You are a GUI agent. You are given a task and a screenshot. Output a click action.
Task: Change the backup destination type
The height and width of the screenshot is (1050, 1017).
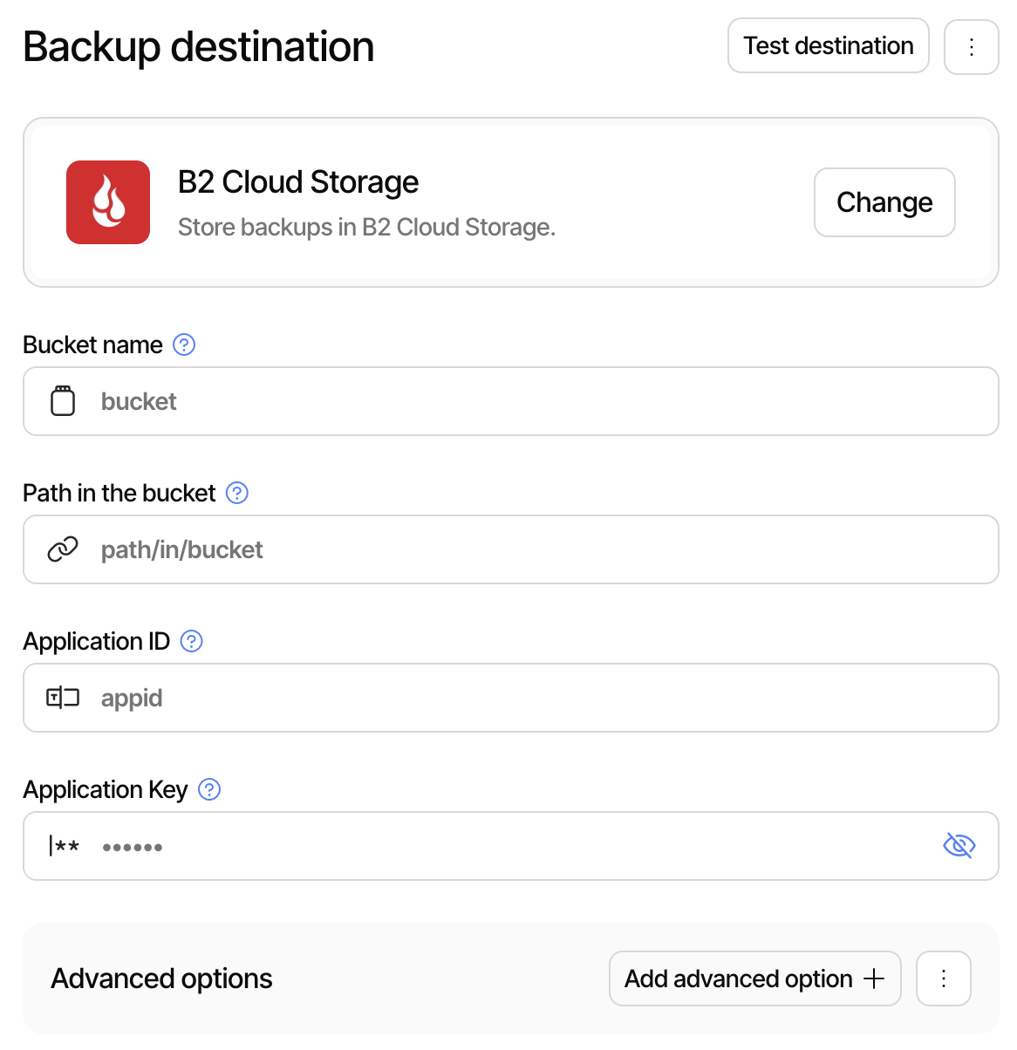point(884,202)
